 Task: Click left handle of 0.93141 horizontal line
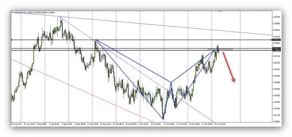[12, 40]
